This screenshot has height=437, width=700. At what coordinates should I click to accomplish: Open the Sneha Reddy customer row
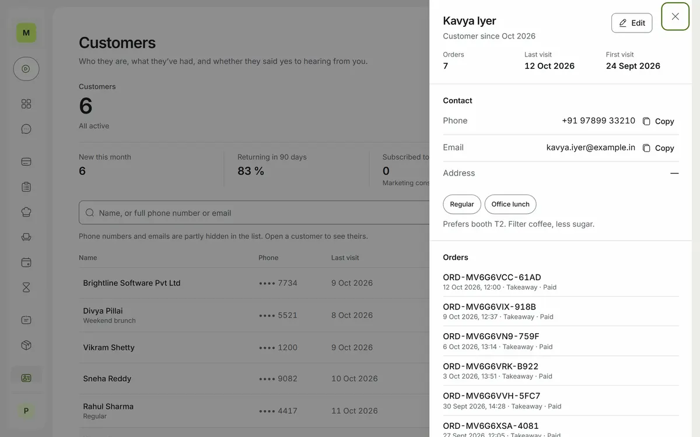pyautogui.click(x=254, y=379)
